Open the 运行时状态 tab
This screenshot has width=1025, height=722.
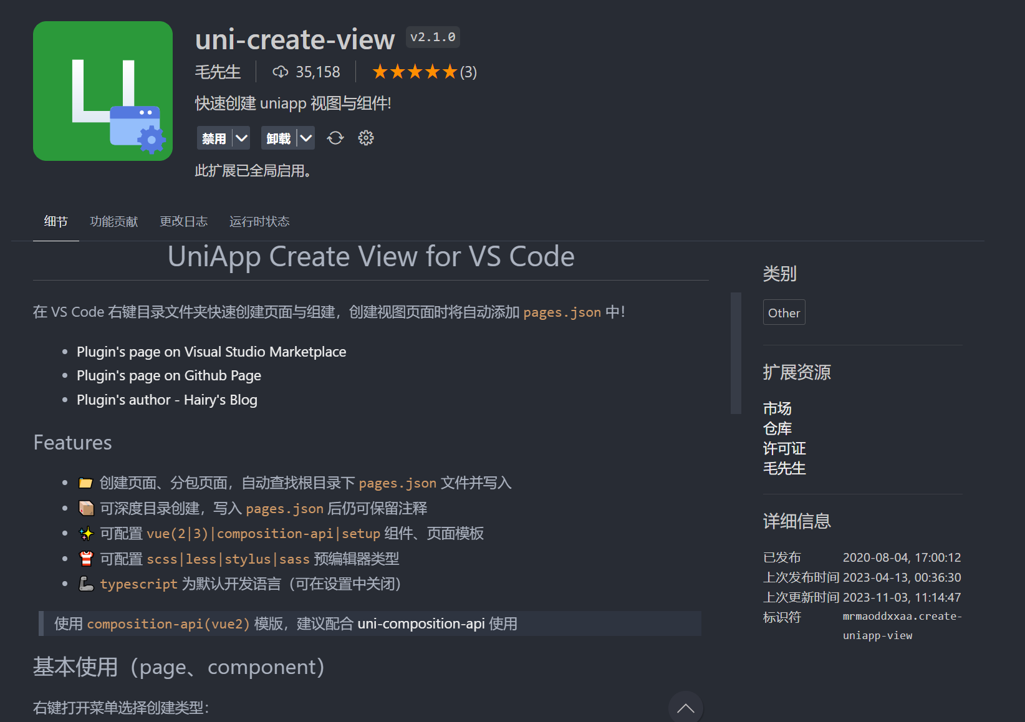(259, 221)
